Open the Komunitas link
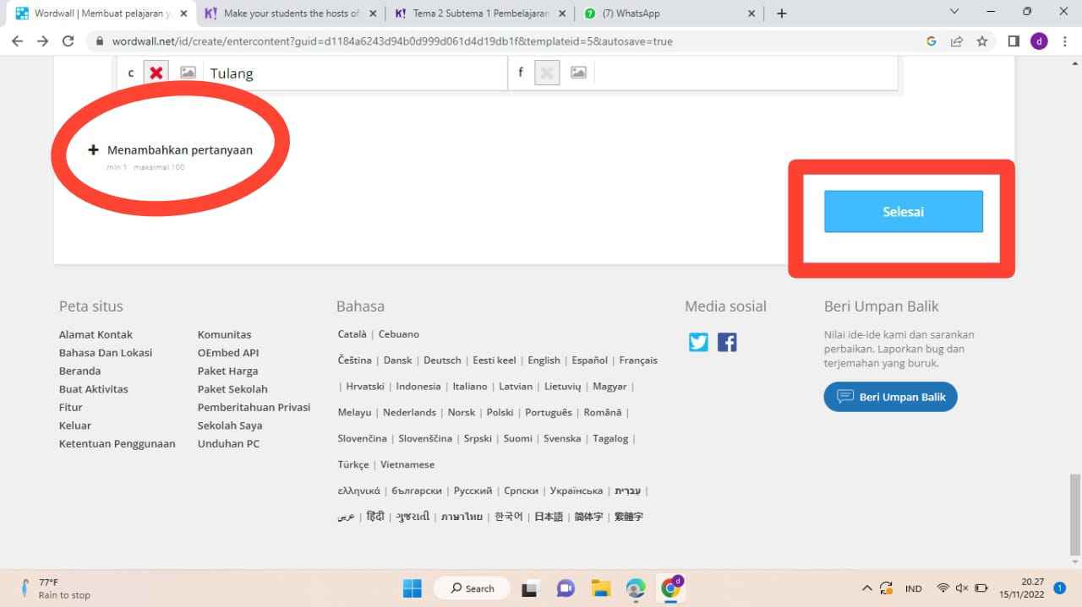The width and height of the screenshot is (1082, 607). point(224,334)
